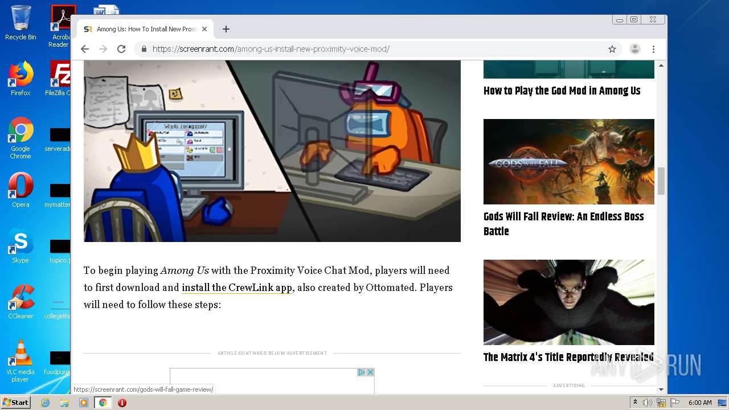Open How to Play the God Mod article
The height and width of the screenshot is (410, 729).
click(x=562, y=91)
